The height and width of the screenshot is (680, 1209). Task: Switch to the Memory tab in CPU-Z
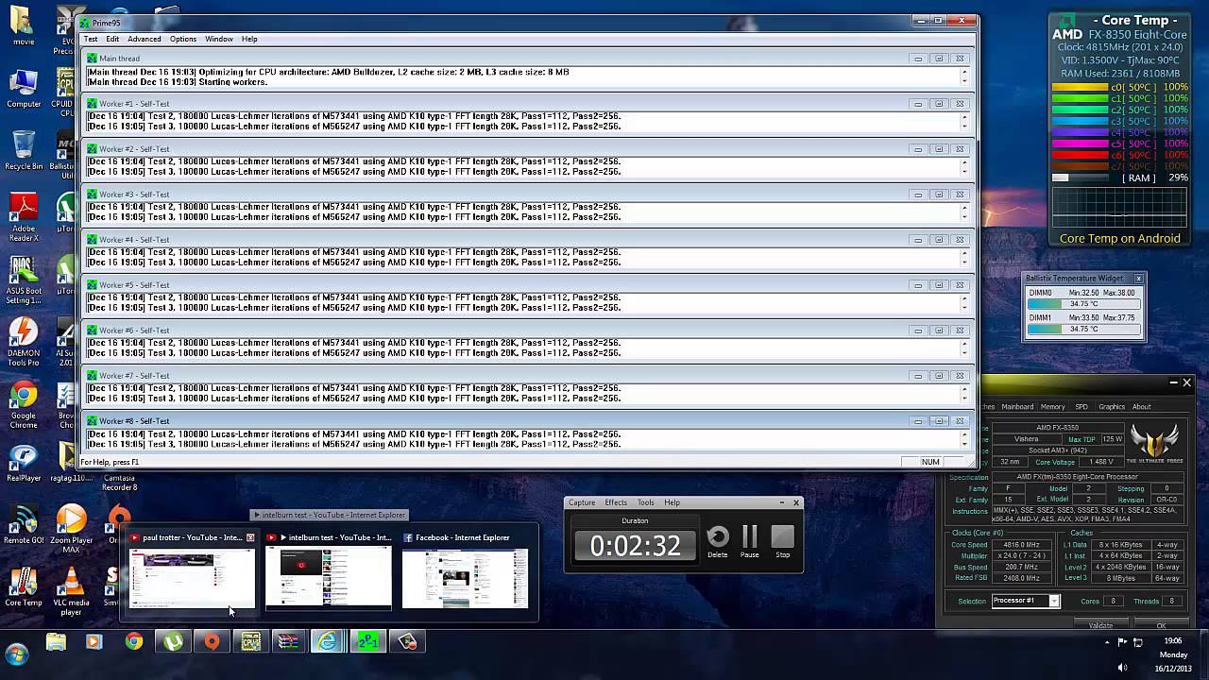click(x=1052, y=407)
